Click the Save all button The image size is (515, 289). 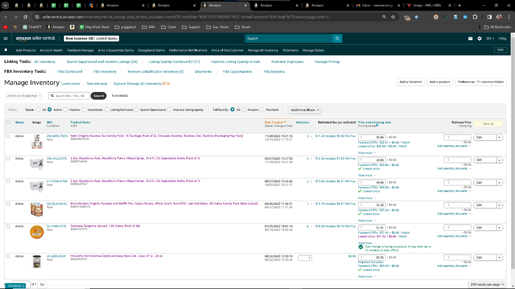coord(488,124)
